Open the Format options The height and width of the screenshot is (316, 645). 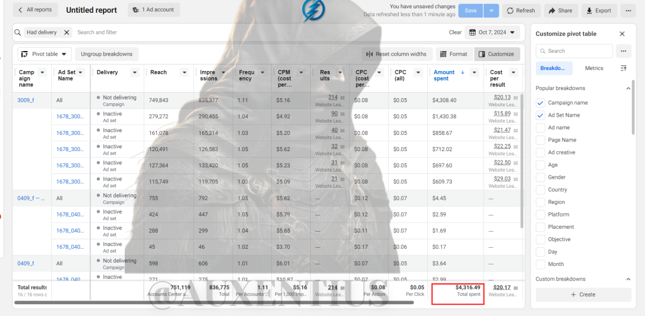[454, 54]
